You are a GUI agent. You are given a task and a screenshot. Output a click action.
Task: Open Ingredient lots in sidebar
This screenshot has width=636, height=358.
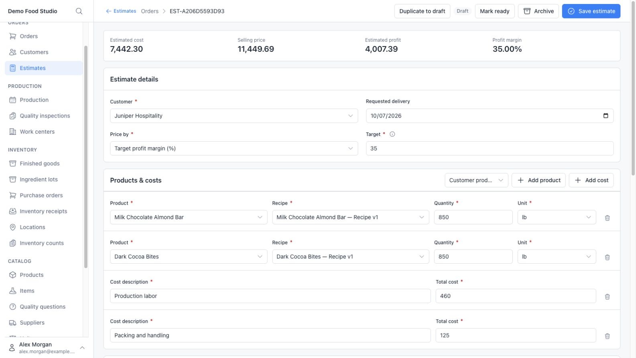(44, 179)
